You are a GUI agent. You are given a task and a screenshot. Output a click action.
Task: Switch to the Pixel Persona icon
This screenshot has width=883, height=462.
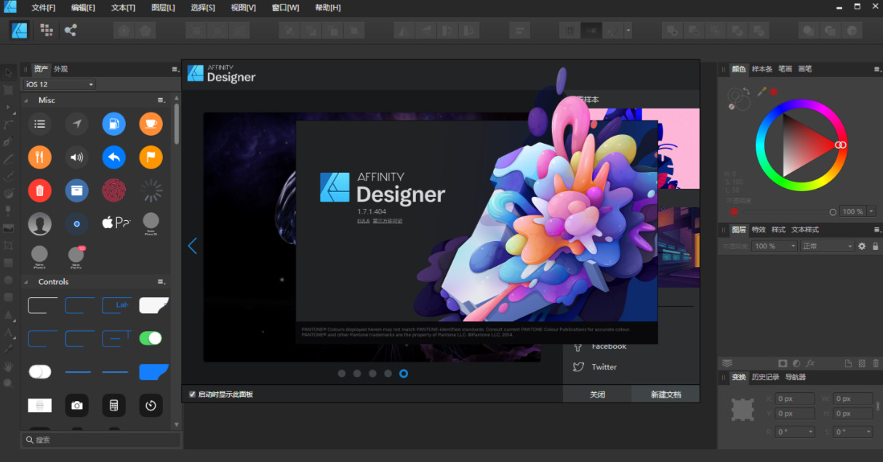[47, 30]
